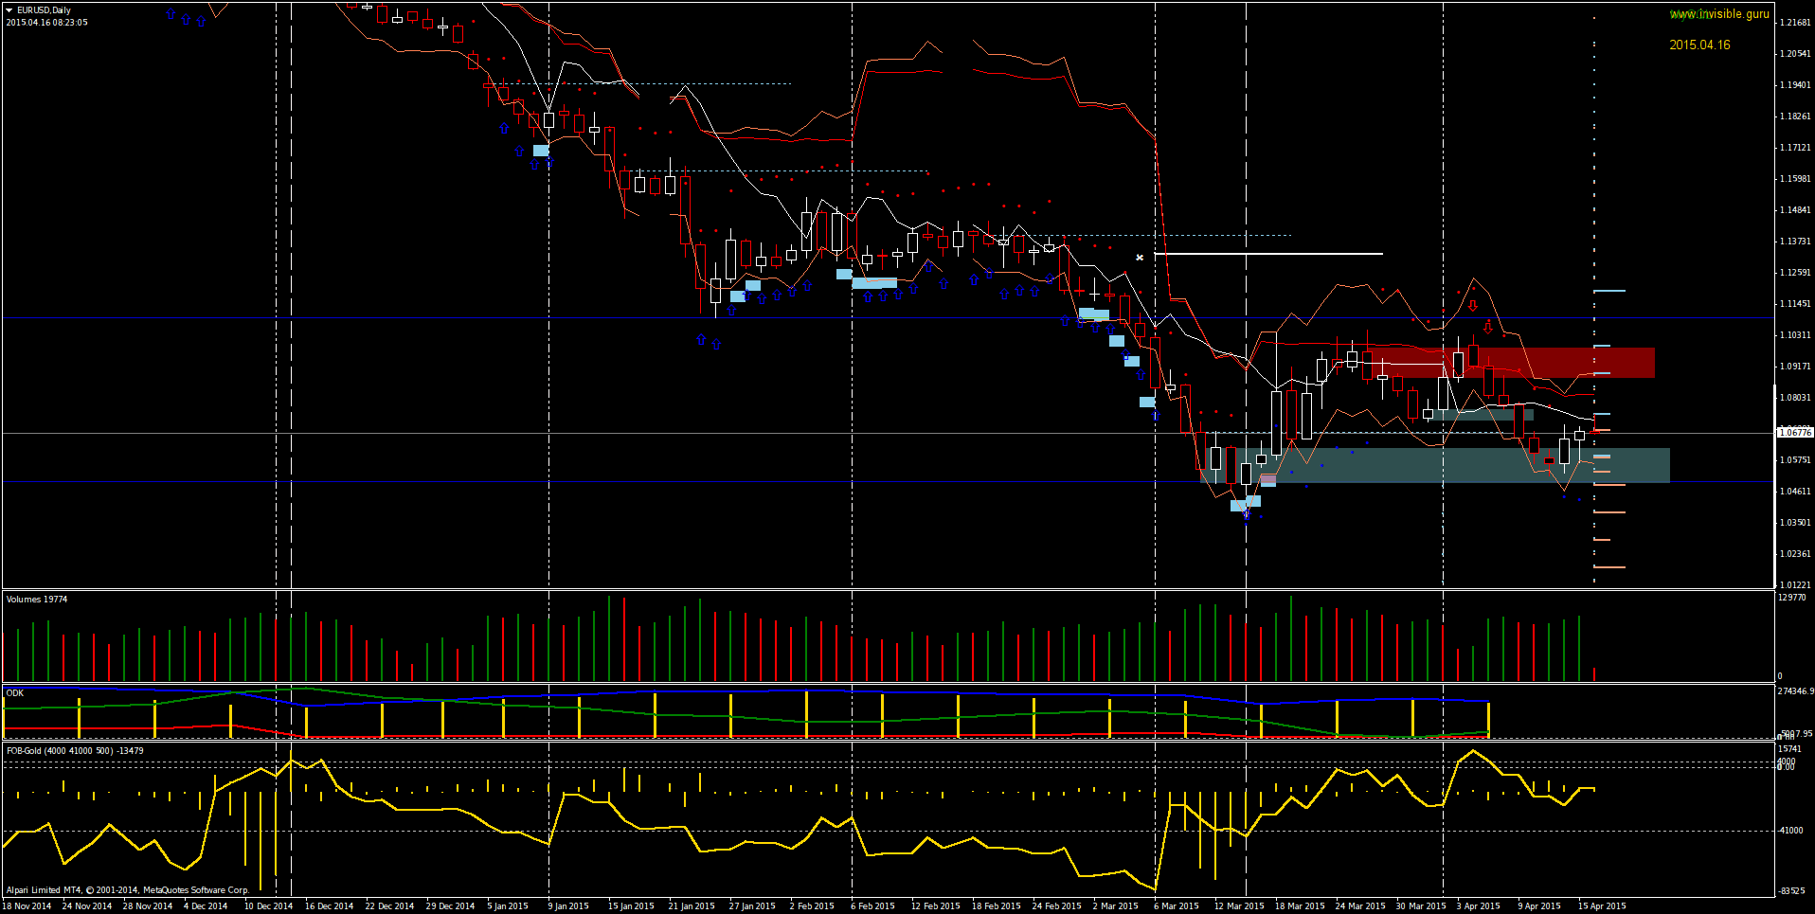Click the 1.01221 price axis label
The width and height of the screenshot is (1815, 914).
pyautogui.click(x=1795, y=585)
